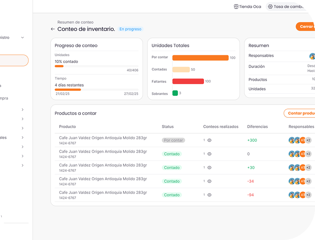
Task: Click the Diferencias column header
Action: coord(257,127)
